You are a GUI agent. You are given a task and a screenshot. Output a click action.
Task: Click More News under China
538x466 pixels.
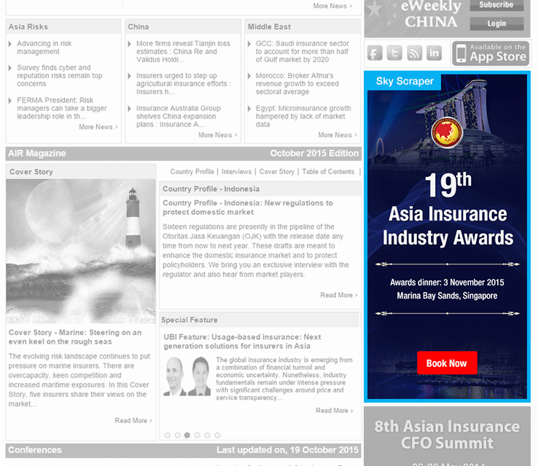point(217,135)
